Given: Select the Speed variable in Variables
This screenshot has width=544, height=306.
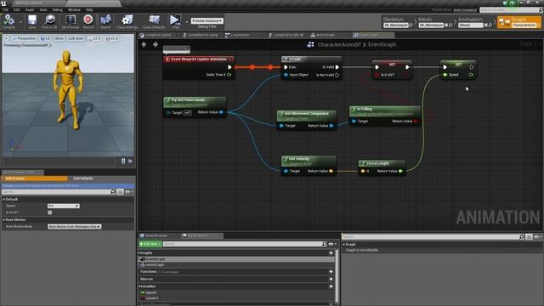Looking at the screenshot, I should coord(151,292).
